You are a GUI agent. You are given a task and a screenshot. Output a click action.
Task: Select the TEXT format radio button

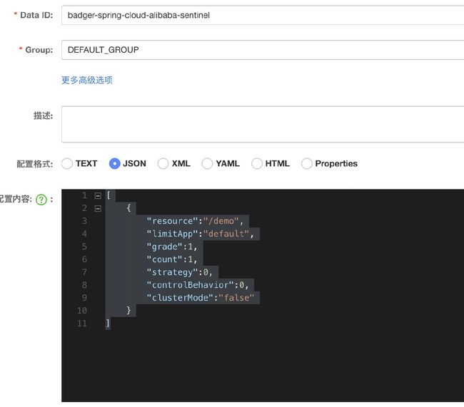[x=67, y=163]
